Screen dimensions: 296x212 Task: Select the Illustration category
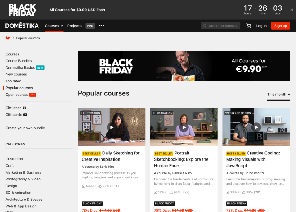tap(14, 159)
